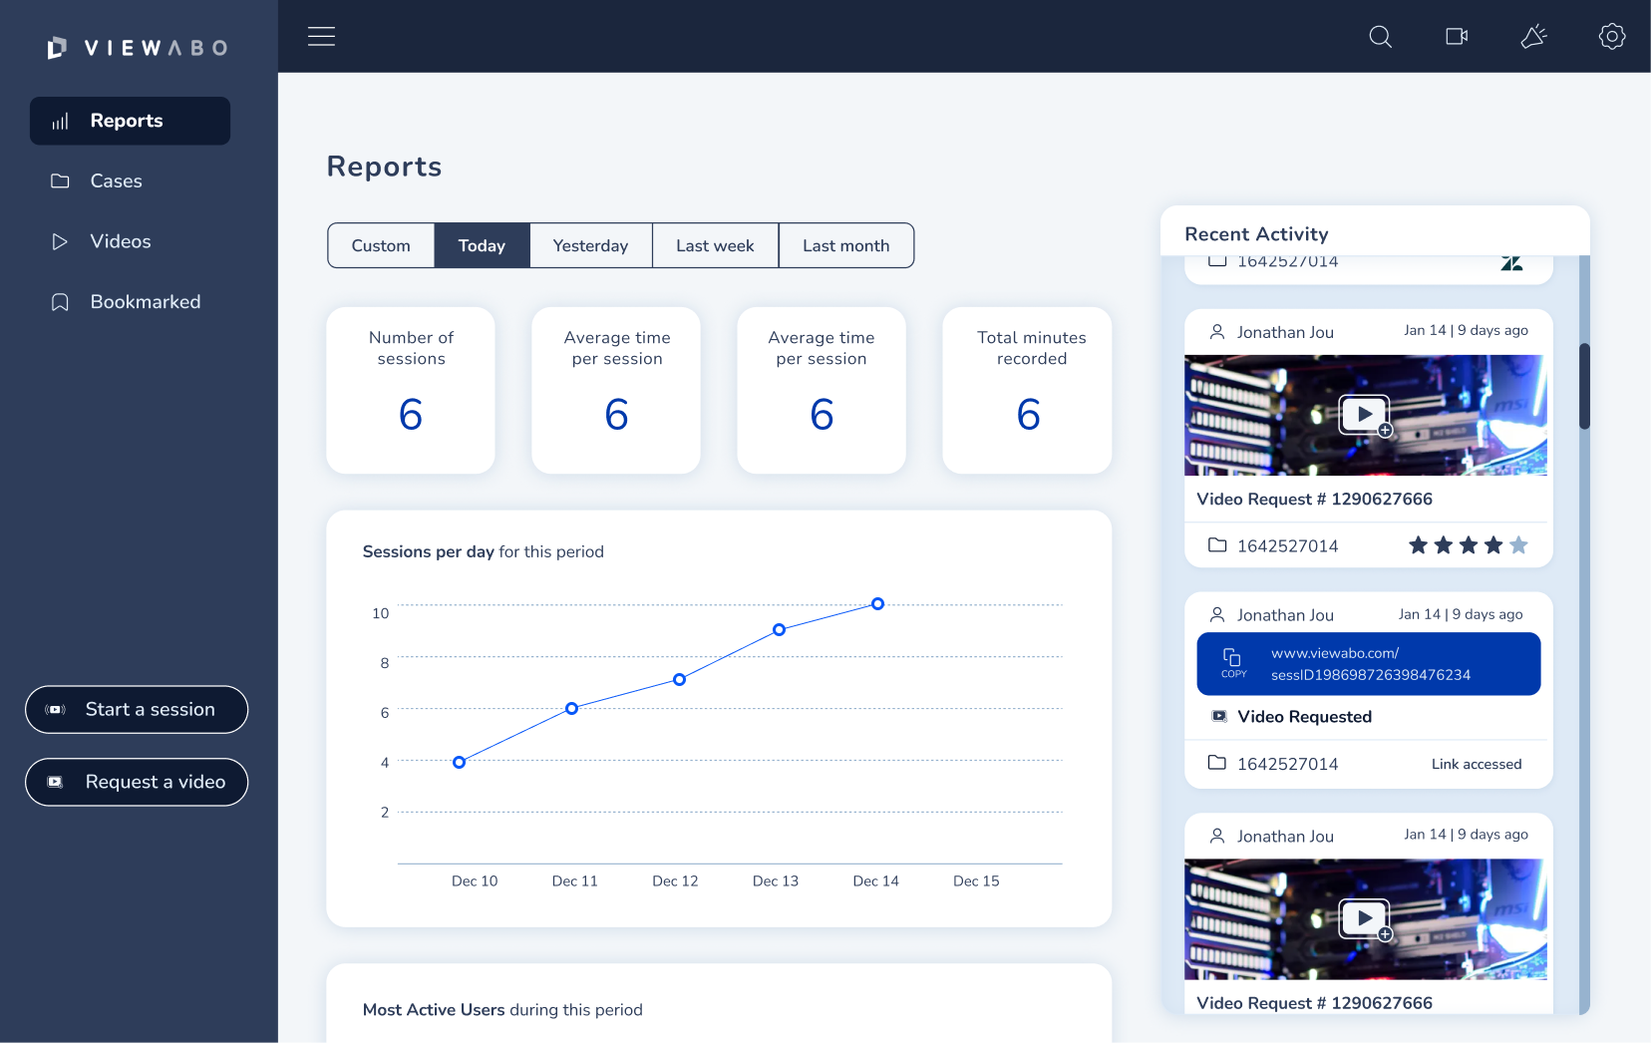The height and width of the screenshot is (1043, 1651).
Task: Click the Request a video button
Action: [137, 782]
